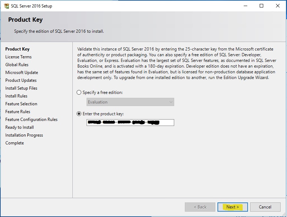287x217 pixels.
Task: Select the 'Specify a free edition' radio button
Action: 79,92
